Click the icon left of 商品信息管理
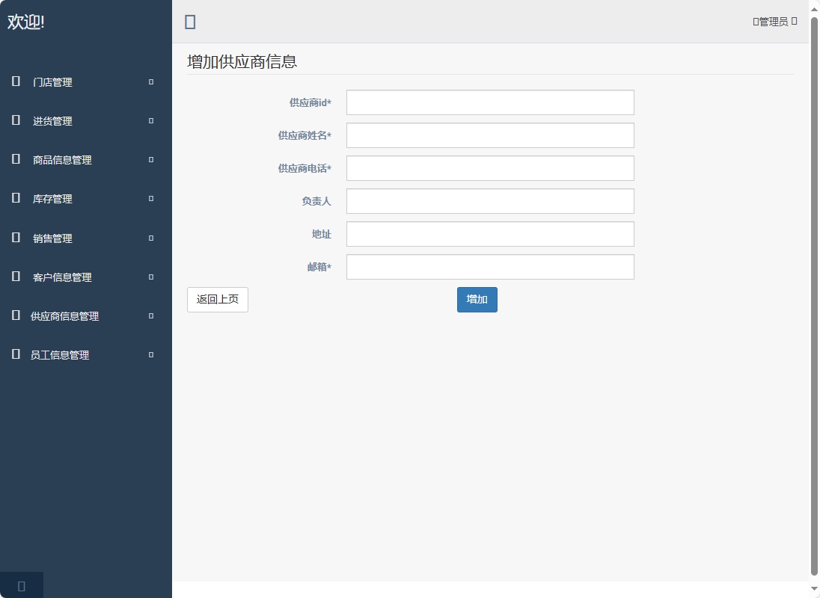Viewport: 820px width, 598px height. coord(16,159)
